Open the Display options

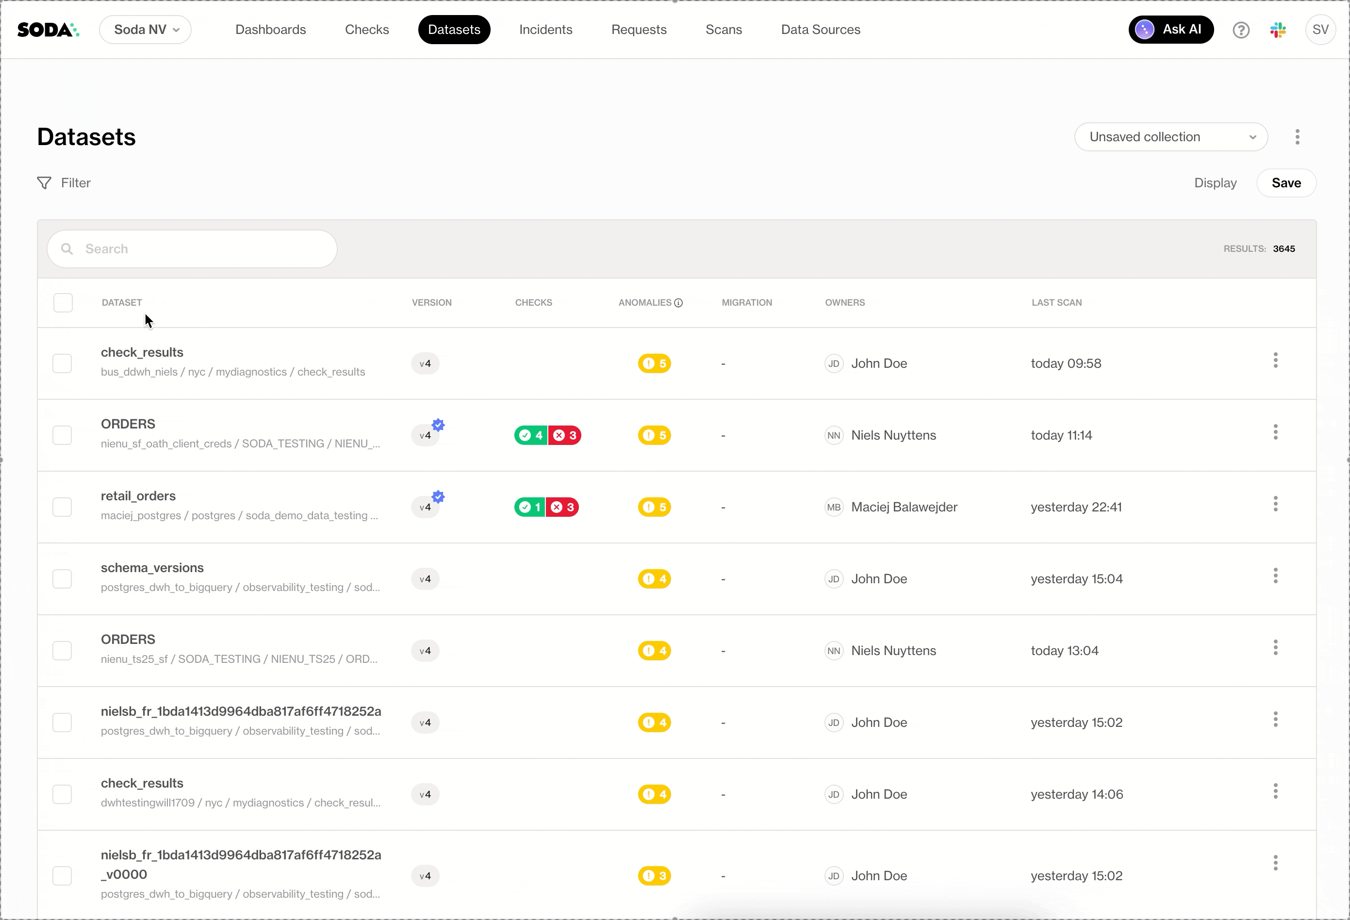coord(1215,183)
